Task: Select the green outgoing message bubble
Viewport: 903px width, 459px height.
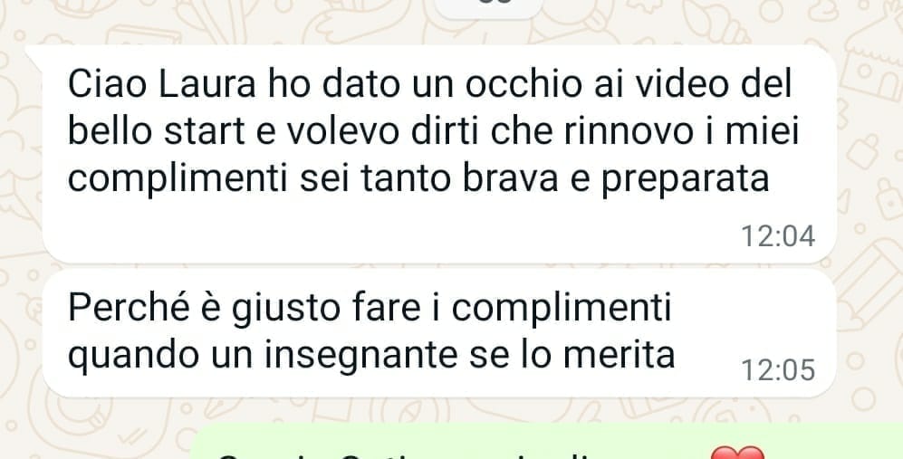Action: pyautogui.click(x=546, y=443)
